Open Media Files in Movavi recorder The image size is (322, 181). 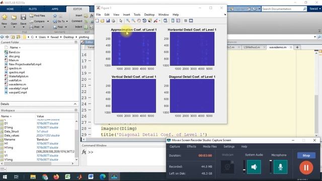click(x=210, y=146)
